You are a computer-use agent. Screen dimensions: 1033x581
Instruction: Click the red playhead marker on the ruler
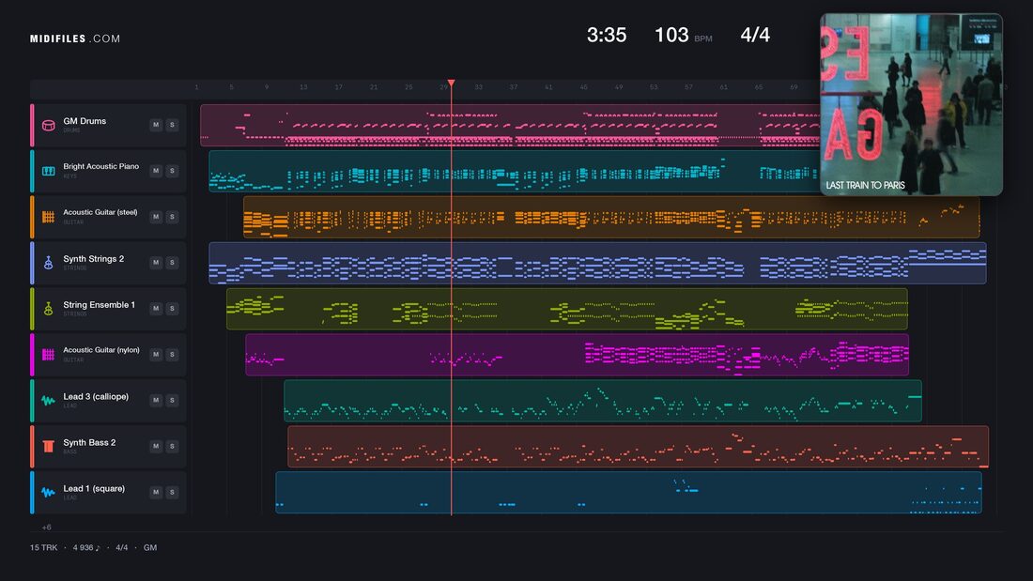click(452, 83)
